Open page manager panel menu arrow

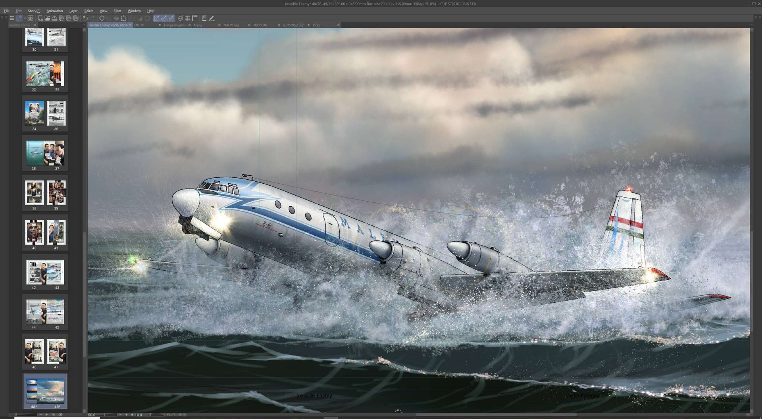click(x=84, y=25)
